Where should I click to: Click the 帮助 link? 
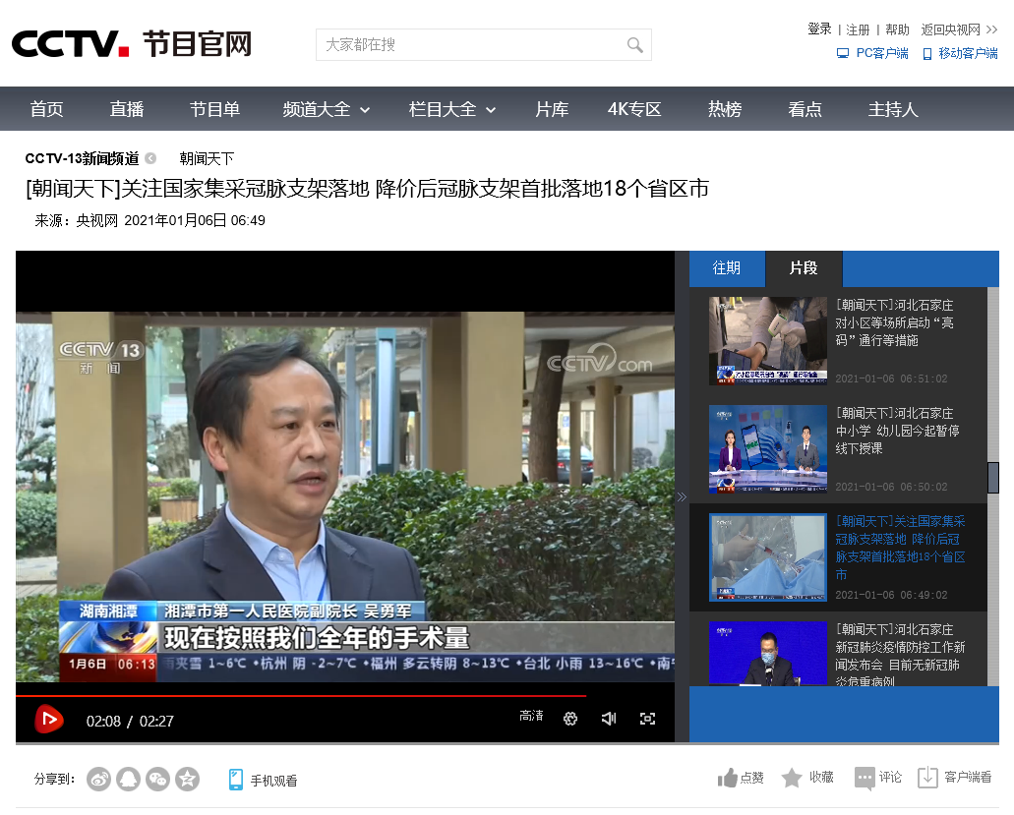(898, 29)
